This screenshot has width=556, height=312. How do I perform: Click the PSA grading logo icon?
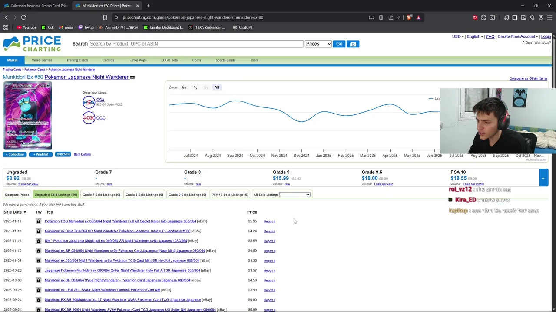click(89, 102)
